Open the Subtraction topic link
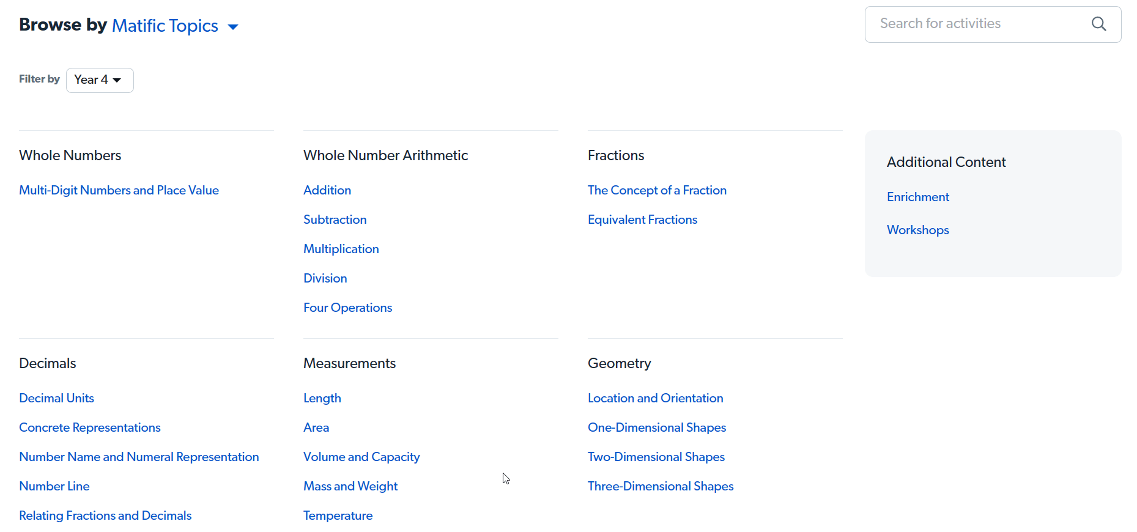The image size is (1137, 532). coord(335,220)
